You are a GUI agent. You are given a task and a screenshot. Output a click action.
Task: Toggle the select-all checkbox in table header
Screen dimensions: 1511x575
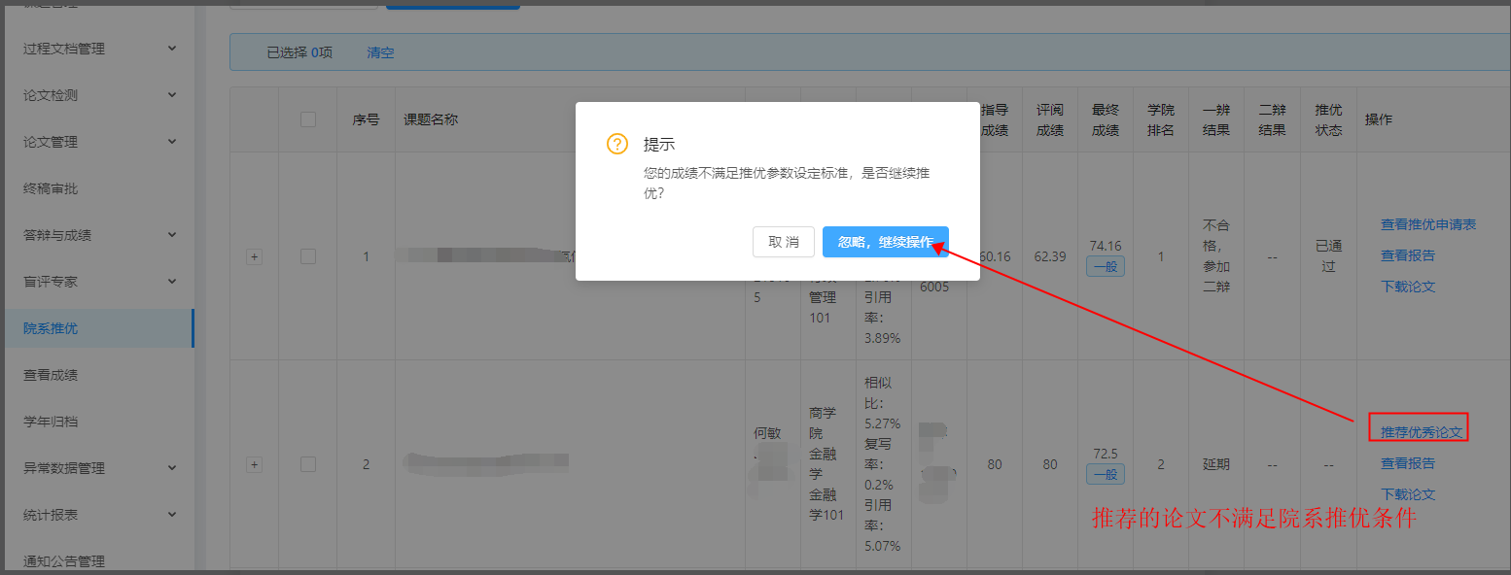[308, 119]
